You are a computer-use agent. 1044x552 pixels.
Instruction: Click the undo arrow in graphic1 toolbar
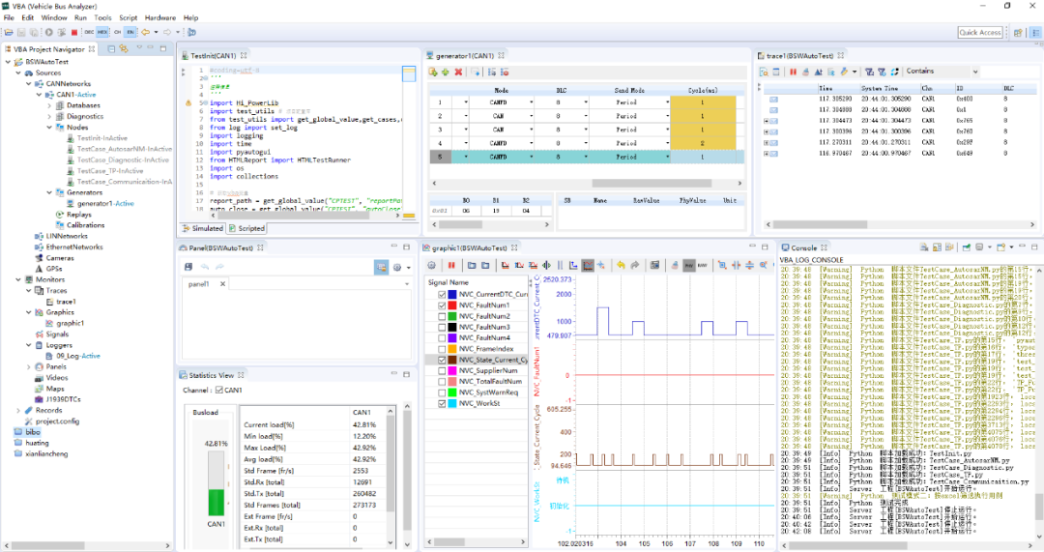621,265
